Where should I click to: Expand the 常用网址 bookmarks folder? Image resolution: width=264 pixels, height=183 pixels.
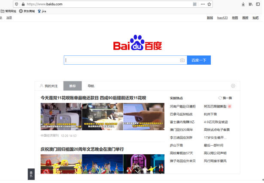[9, 11]
